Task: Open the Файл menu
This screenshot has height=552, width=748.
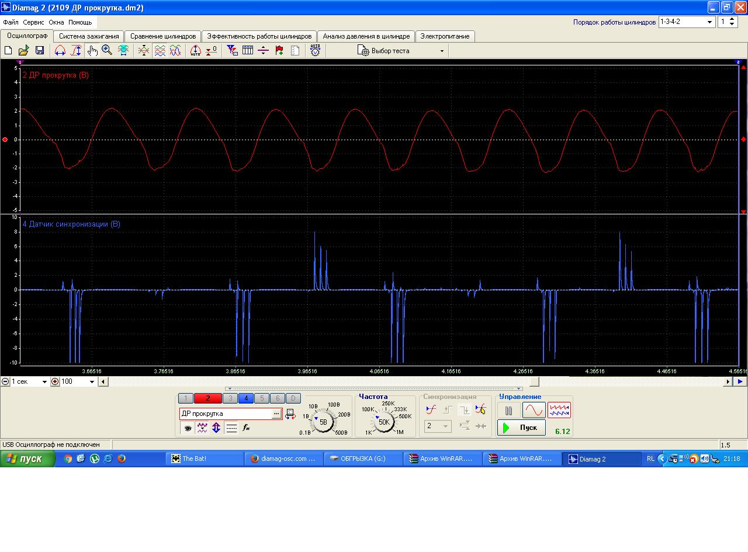Action: click(x=11, y=22)
